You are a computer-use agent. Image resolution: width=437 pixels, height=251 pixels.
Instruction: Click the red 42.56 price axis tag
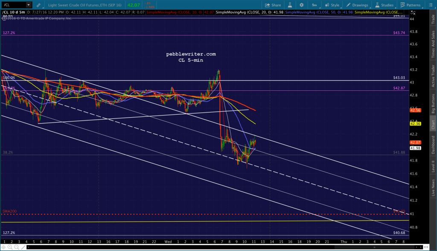[415, 110]
